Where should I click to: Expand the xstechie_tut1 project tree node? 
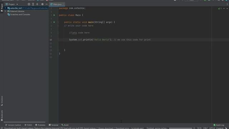(5, 8)
